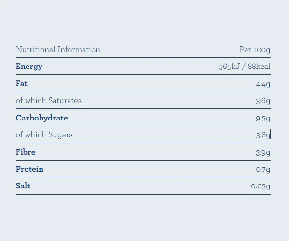Select the 3.6g saturates value

(x=263, y=101)
